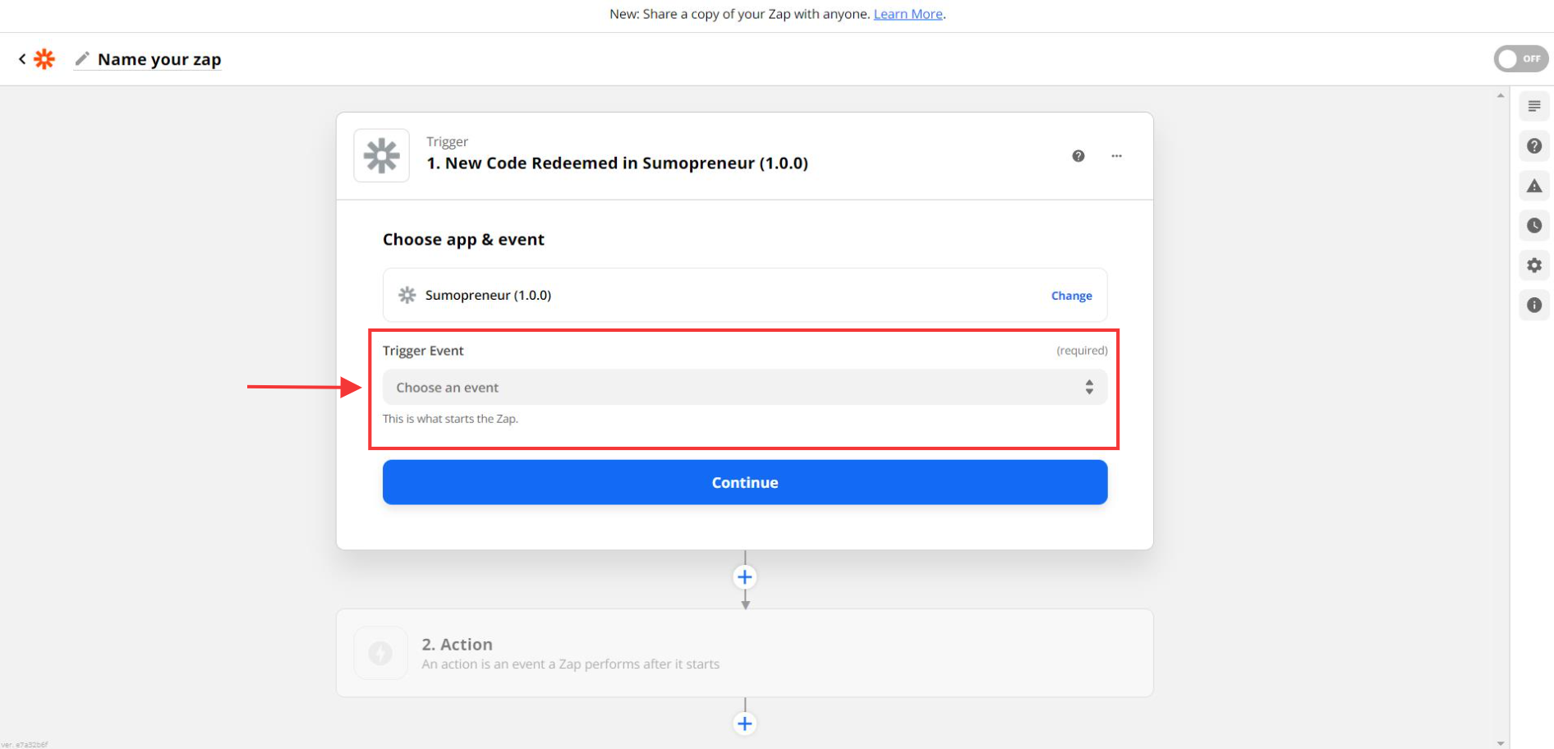Open the info circle sidebar icon

pos(1533,305)
